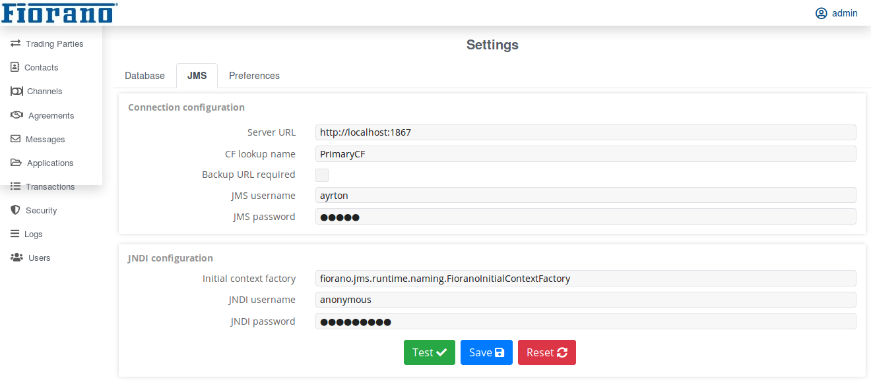Click the admin user profile icon
Viewport: 871px width, 382px height.
(821, 13)
